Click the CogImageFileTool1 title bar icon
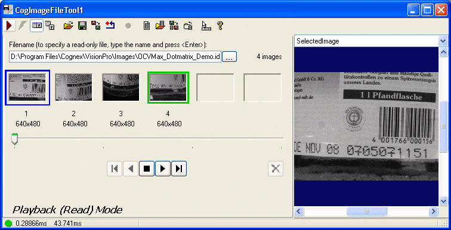This screenshot has width=451, height=230. click(8, 10)
